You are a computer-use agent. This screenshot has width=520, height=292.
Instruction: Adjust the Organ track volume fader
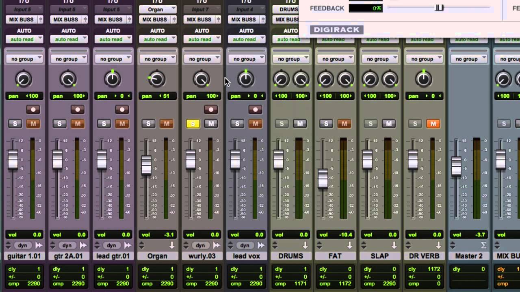pos(146,165)
